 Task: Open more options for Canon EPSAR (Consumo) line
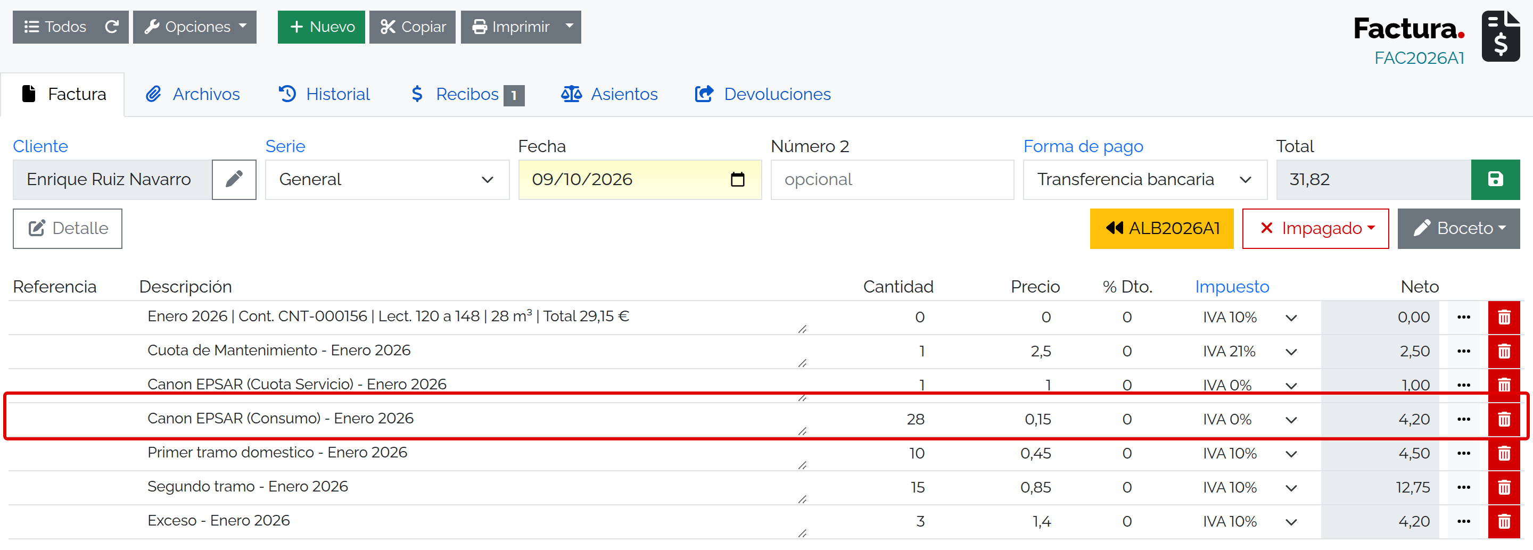click(1463, 419)
